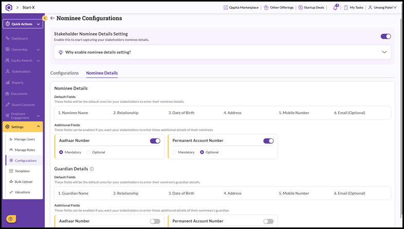Click the Ownership icon in sidebar

tap(8, 49)
